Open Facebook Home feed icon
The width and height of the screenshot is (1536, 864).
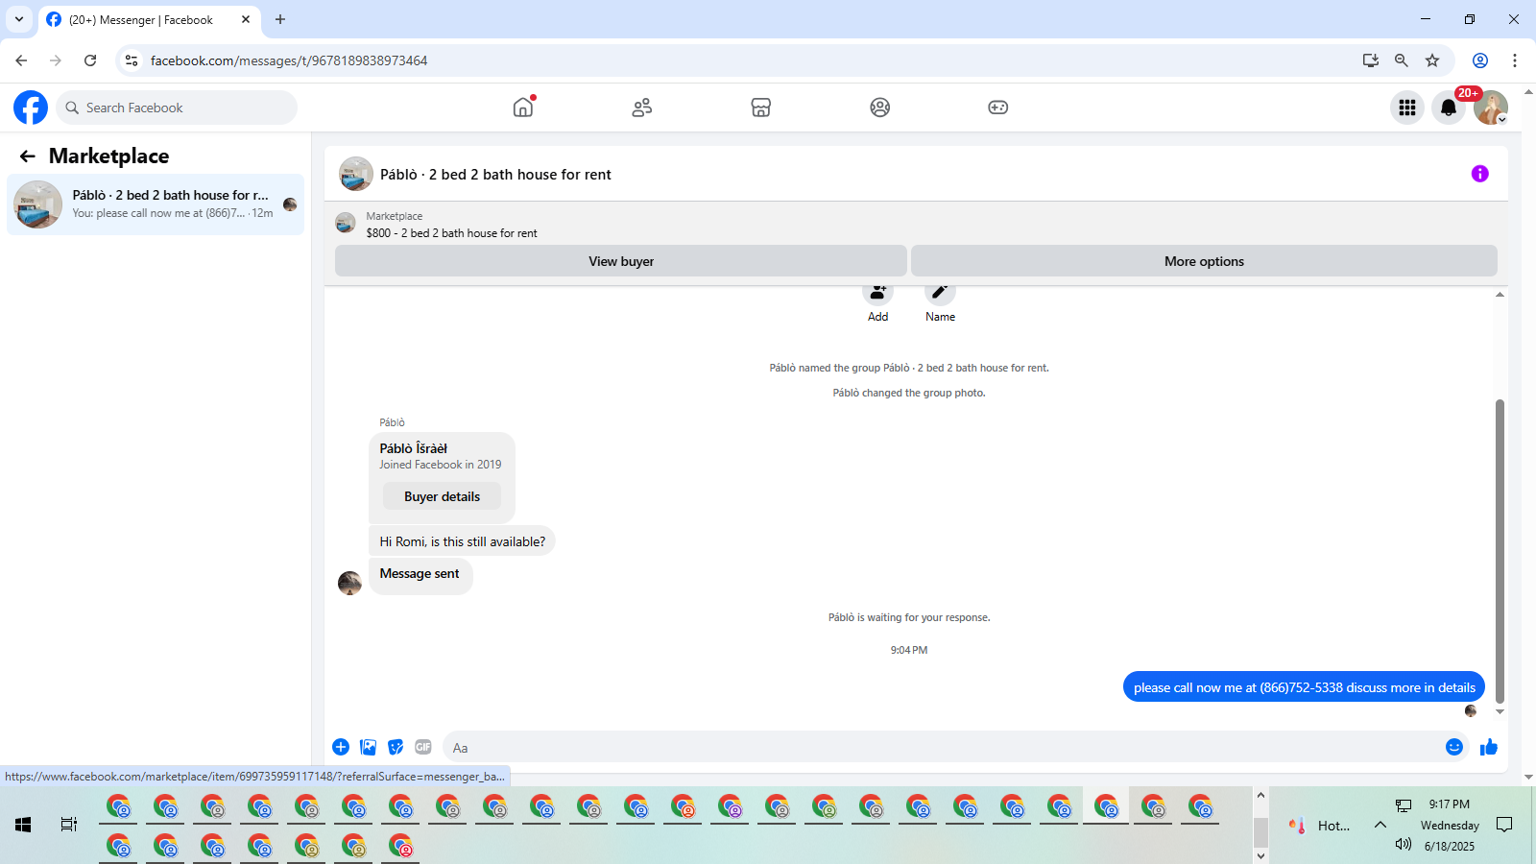tap(523, 108)
